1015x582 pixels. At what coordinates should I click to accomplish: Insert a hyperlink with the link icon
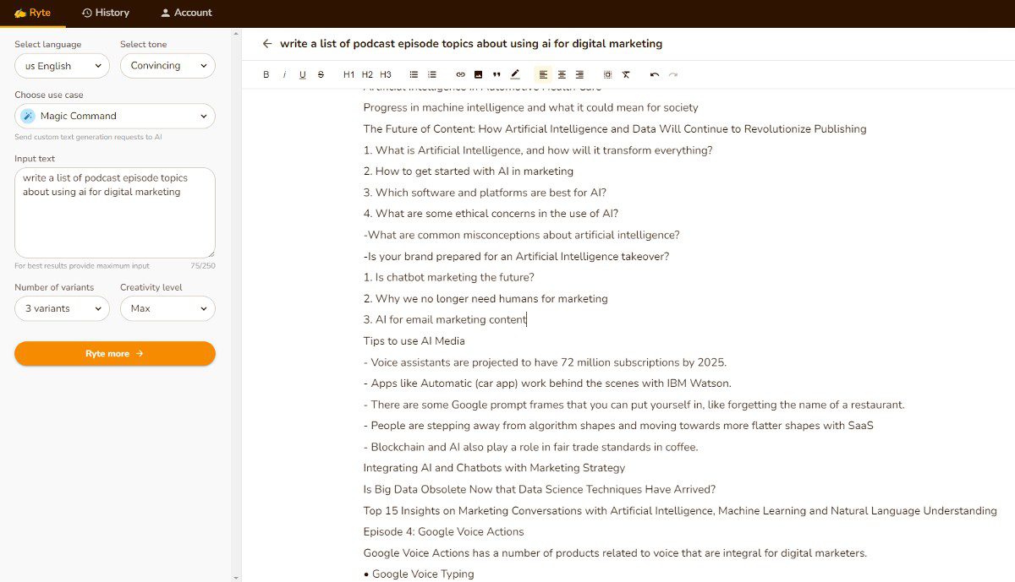click(460, 74)
